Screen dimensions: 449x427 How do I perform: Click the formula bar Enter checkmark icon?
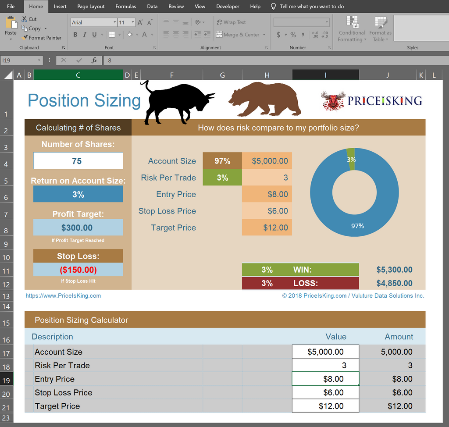click(x=79, y=60)
